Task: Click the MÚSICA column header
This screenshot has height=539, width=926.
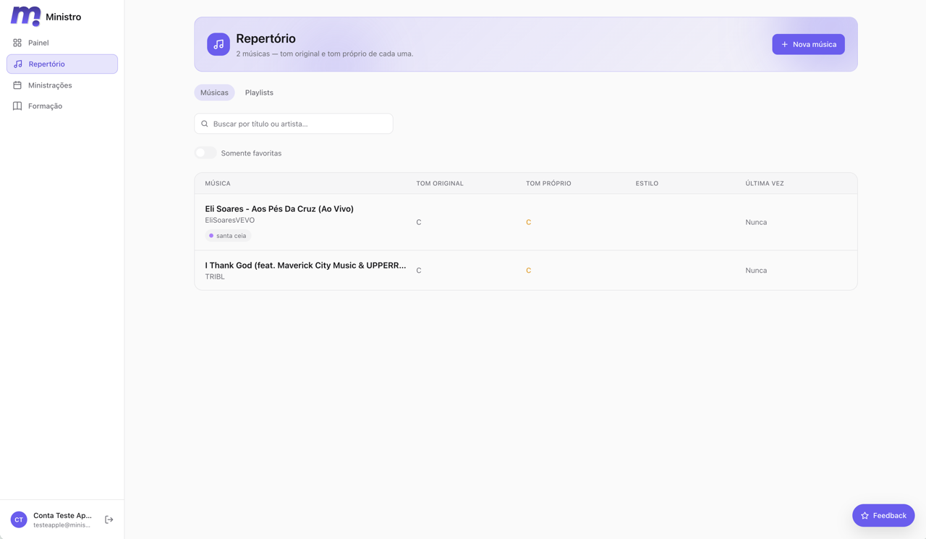Action: (218, 184)
